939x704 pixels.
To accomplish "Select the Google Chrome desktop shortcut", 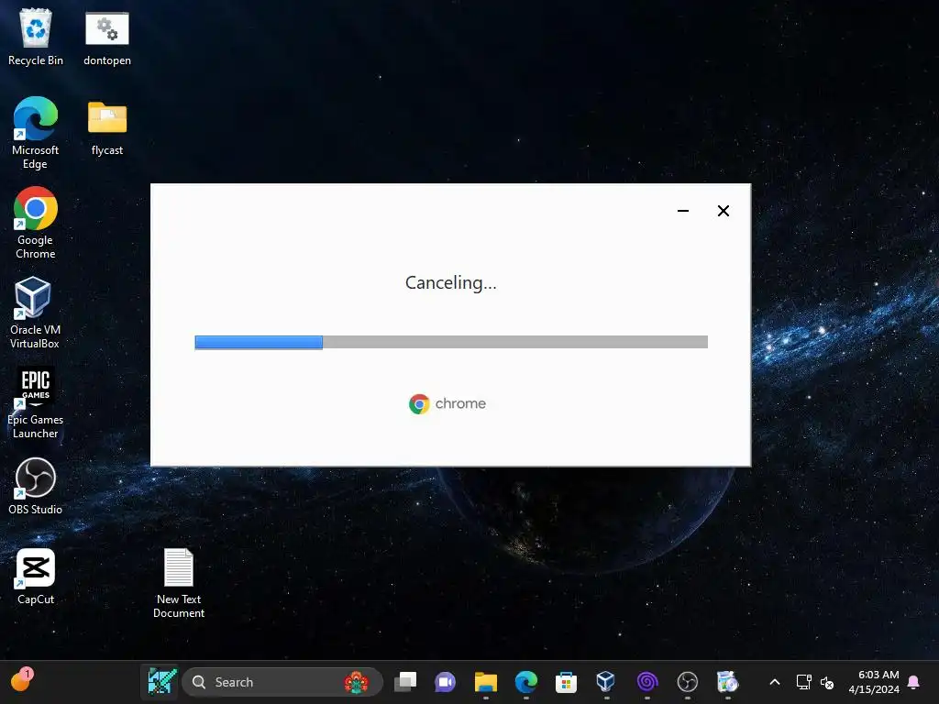I will coord(36,223).
